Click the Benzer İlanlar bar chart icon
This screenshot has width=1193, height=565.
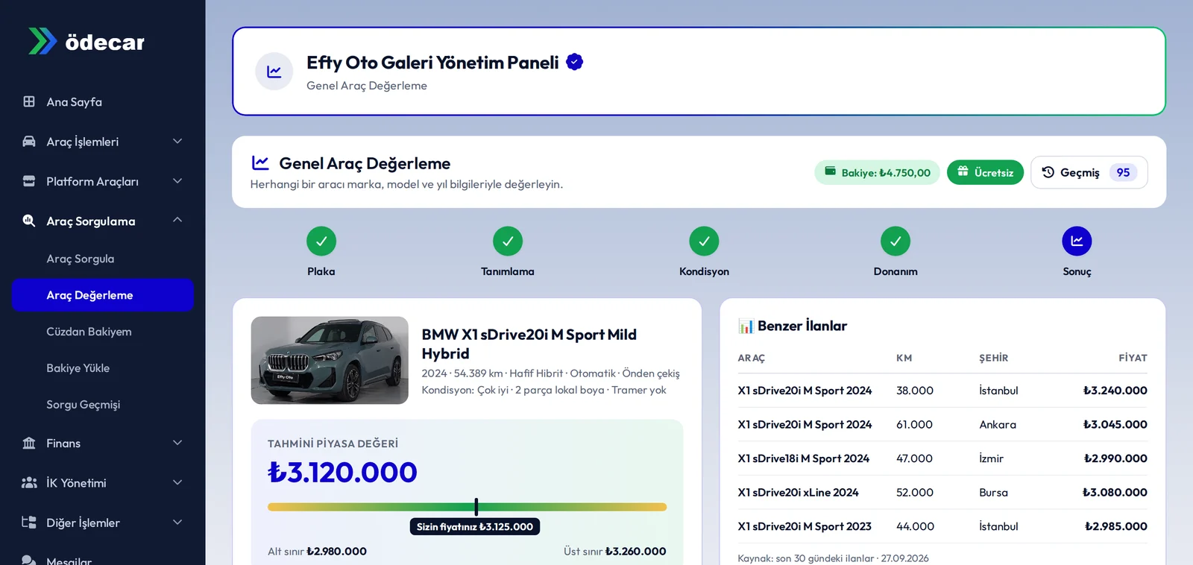click(x=746, y=326)
